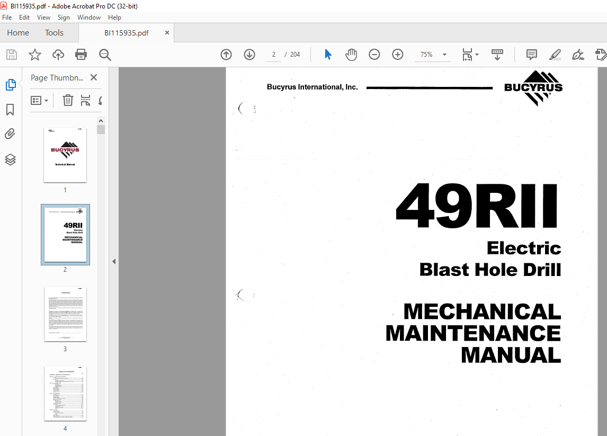Open the Sign menu
Viewport: 607px width, 436px height.
pyautogui.click(x=64, y=17)
